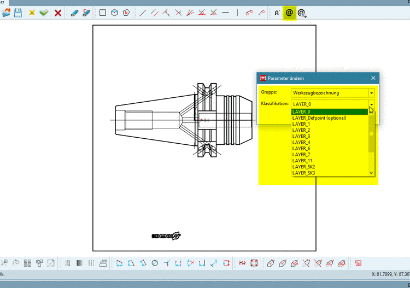This screenshot has height=288, width=410.
Task: Click the highlighted @ parameter icon
Action: (289, 13)
